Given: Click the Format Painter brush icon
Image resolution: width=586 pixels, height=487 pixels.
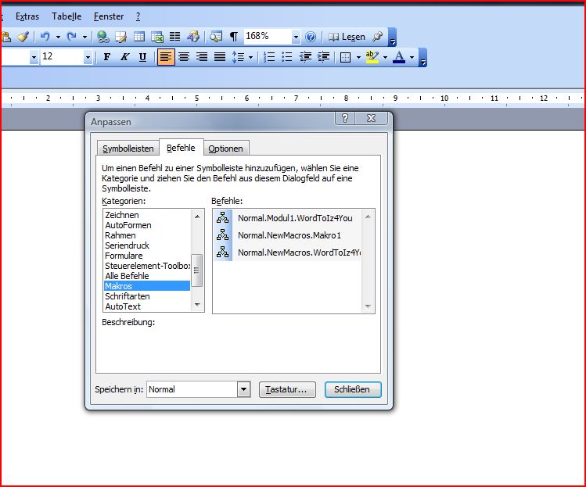Looking at the screenshot, I should point(23,37).
